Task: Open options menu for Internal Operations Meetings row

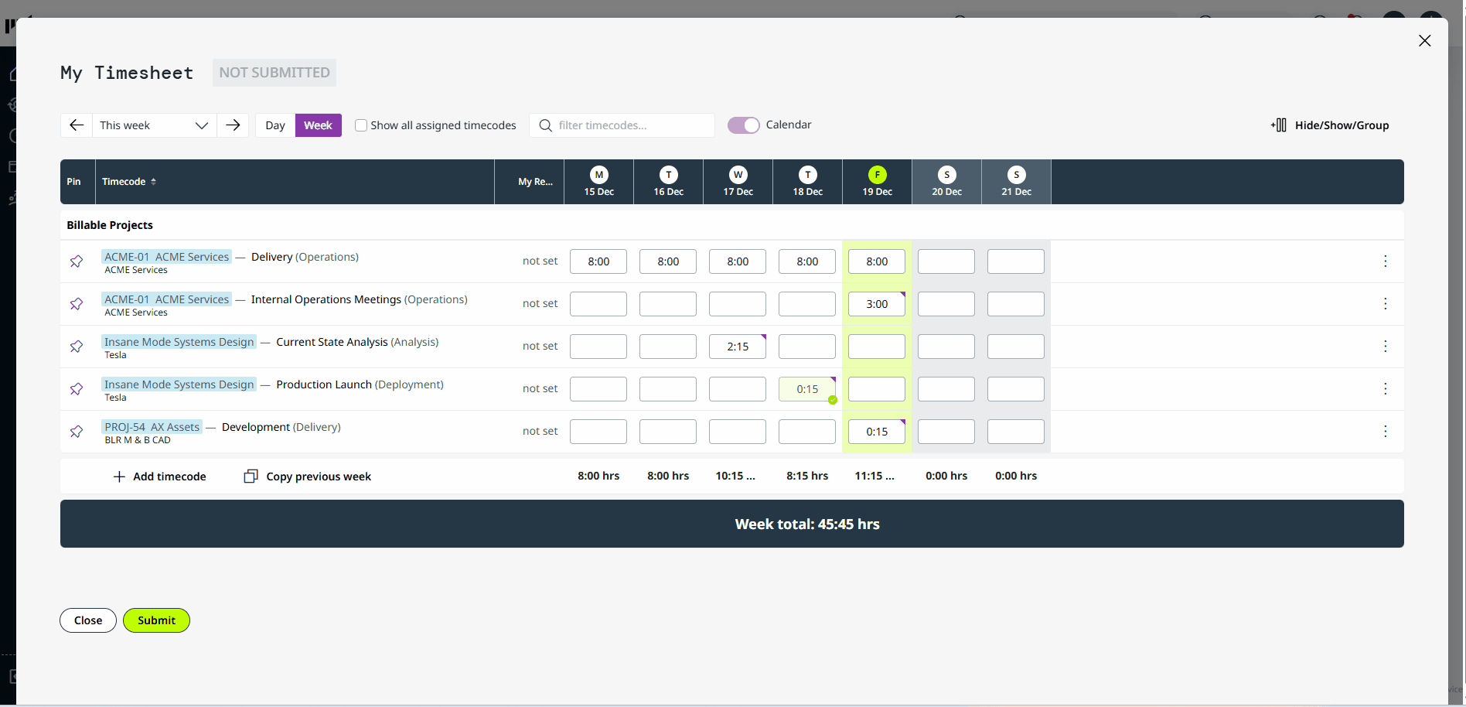Action: pyautogui.click(x=1385, y=304)
